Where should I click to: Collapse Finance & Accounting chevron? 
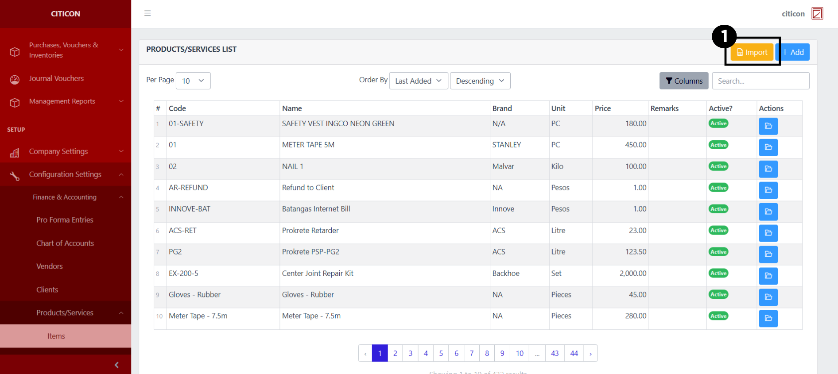pos(121,197)
